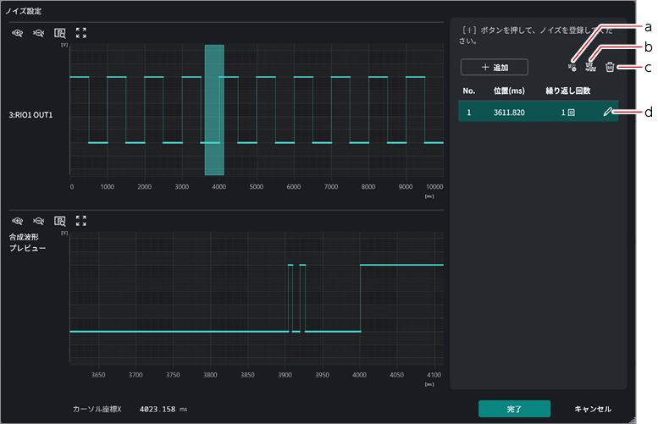
Task: Select area zoom tool for preview waveform
Action: (60, 221)
